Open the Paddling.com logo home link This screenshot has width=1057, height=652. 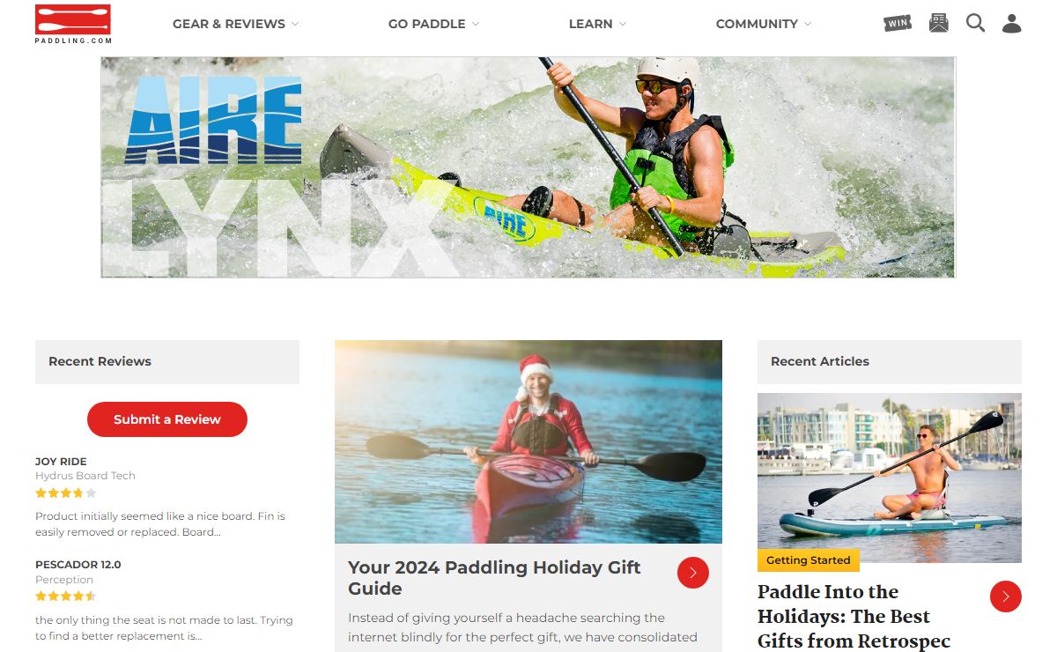pyautogui.click(x=73, y=24)
